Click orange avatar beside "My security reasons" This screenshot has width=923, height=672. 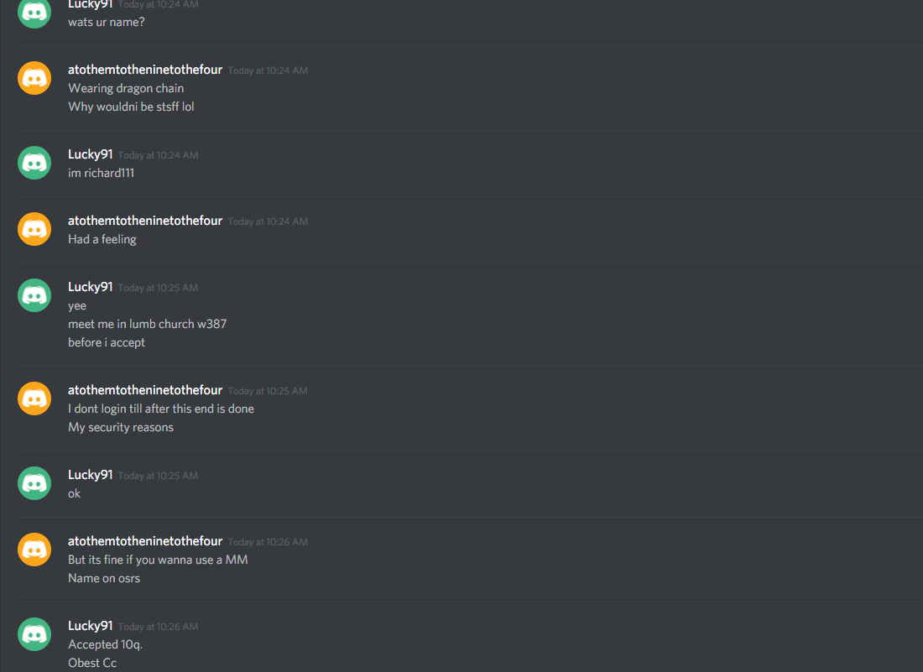click(x=34, y=399)
